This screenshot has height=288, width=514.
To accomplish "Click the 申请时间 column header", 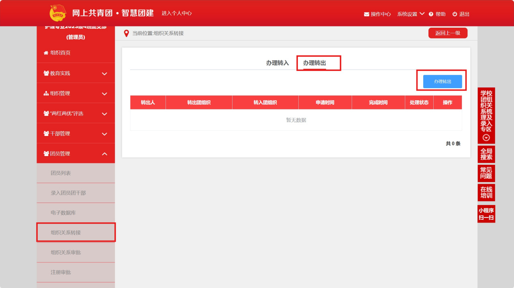I will click(325, 103).
